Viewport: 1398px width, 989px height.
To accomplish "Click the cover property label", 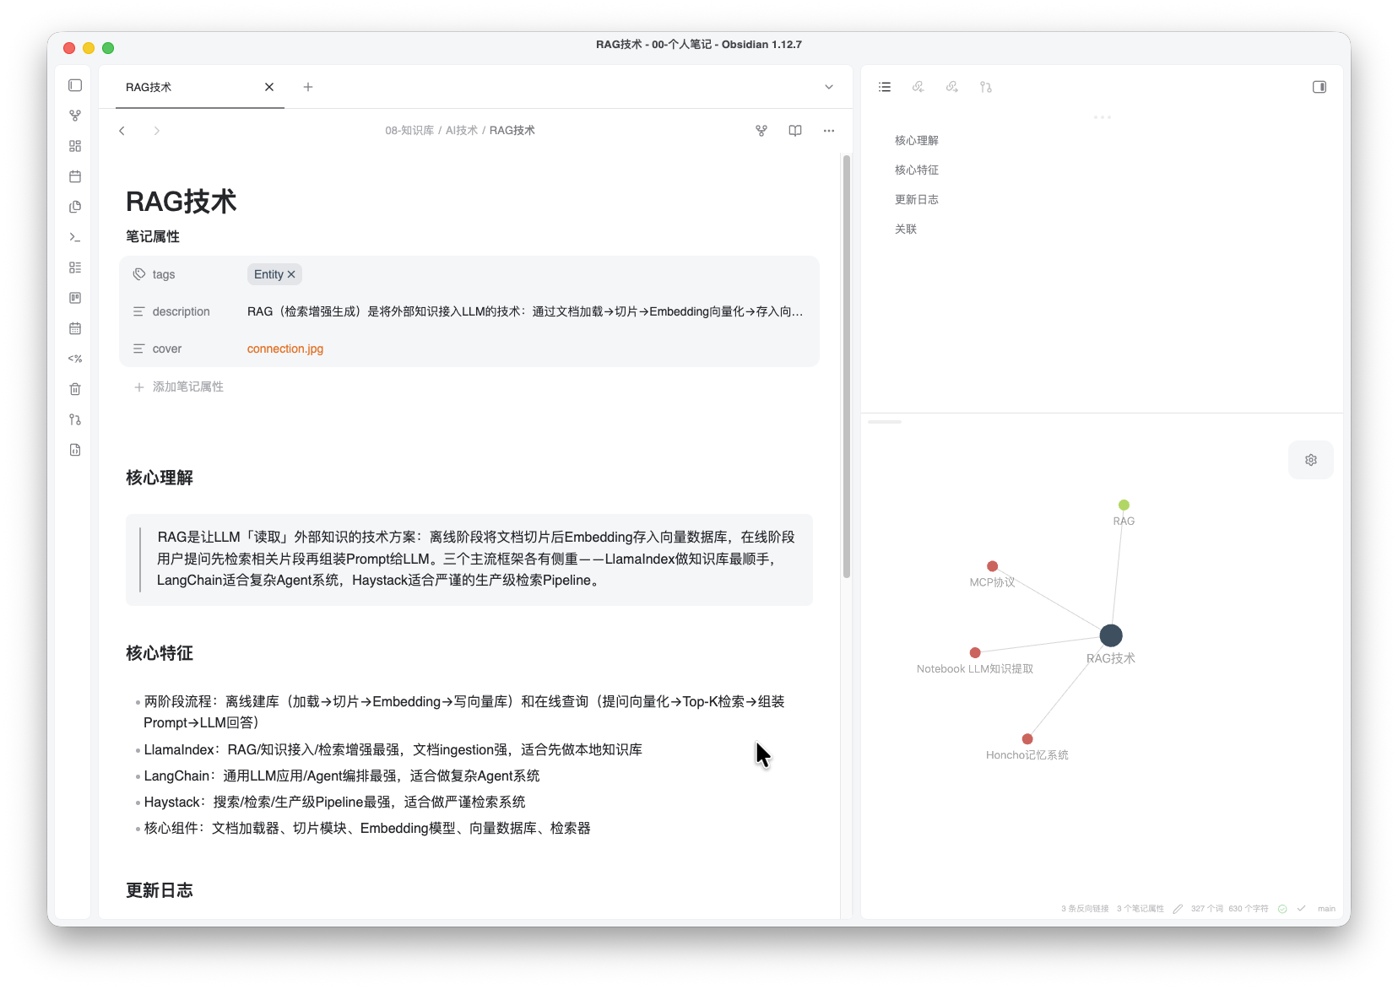I will click(x=167, y=349).
